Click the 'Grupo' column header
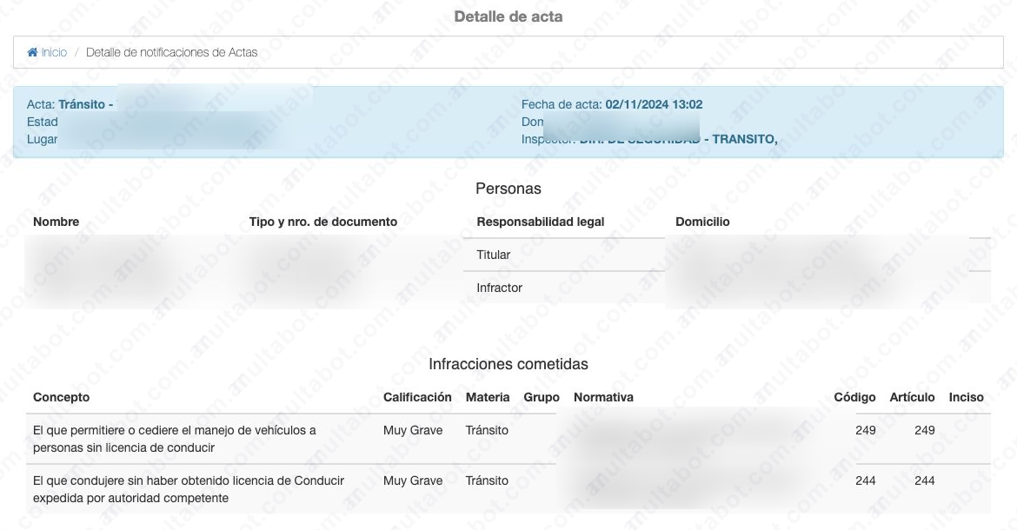This screenshot has width=1017, height=530. tap(542, 397)
